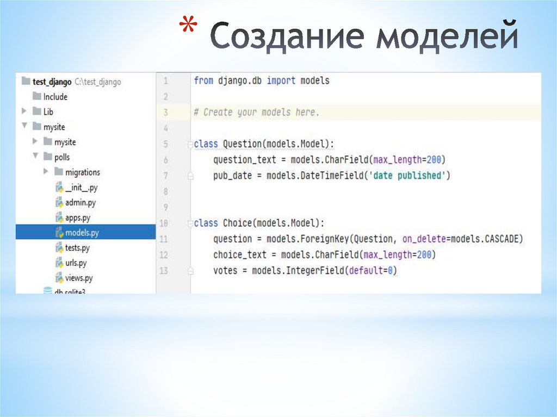Select the migrations folder label
The height and width of the screenshot is (417, 557).
pyautogui.click(x=83, y=172)
